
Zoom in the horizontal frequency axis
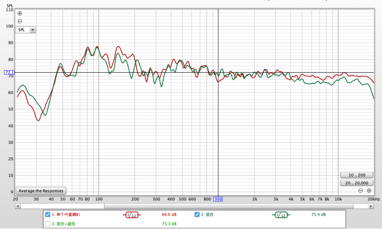(x=369, y=191)
